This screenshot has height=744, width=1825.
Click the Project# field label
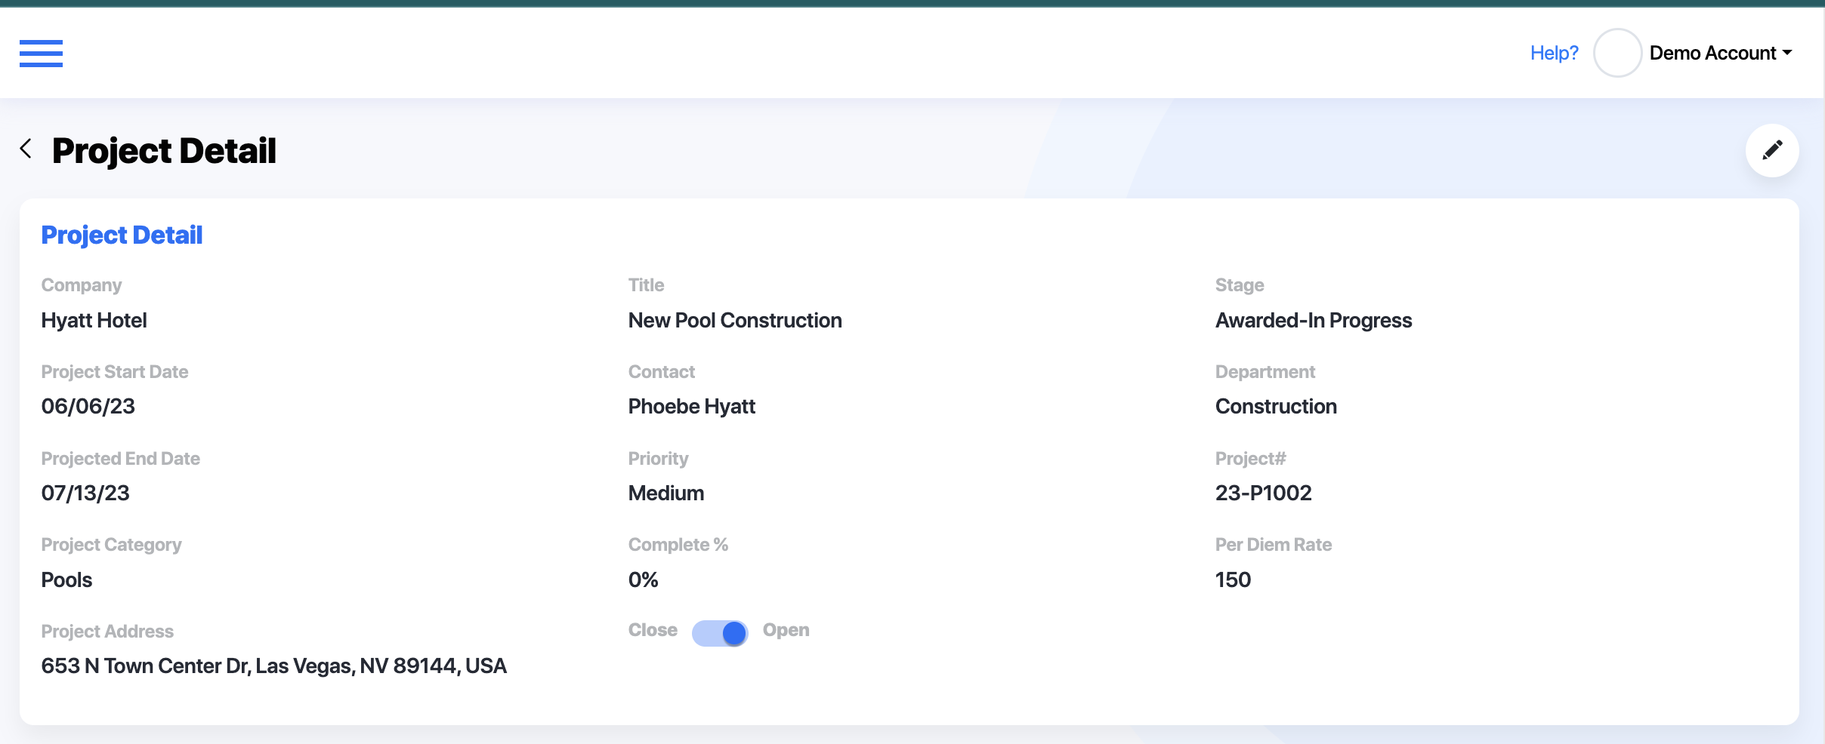coord(1250,459)
